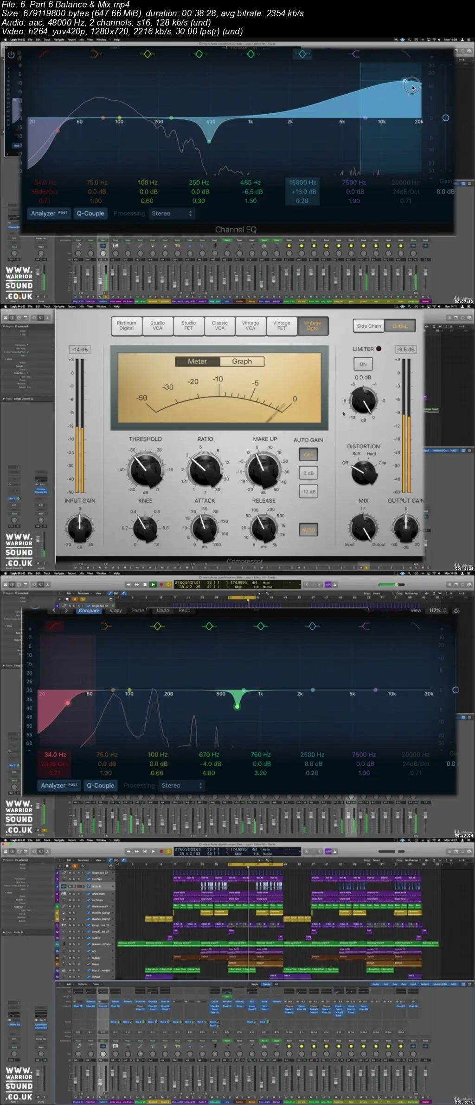Click the compressor Ratio knob
This screenshot has width=475, height=1105.
(205, 470)
